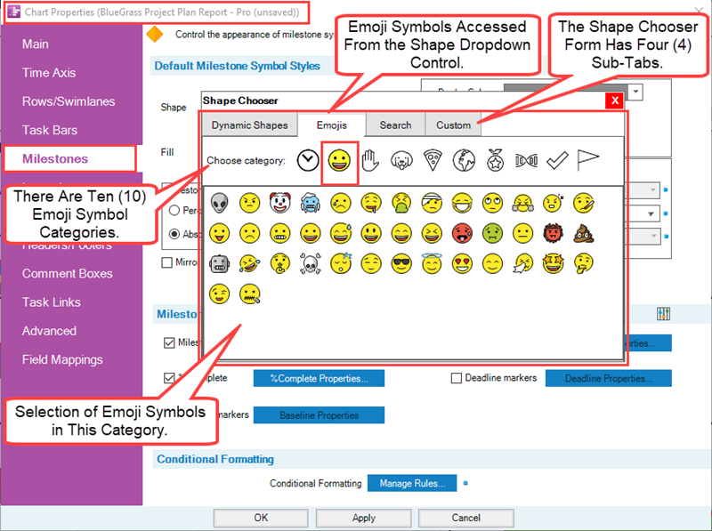Select the hand gestures emoji category

coord(370,160)
